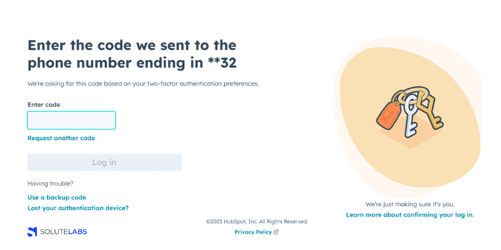Click the external link icon beside Privacy Policy

click(x=276, y=232)
